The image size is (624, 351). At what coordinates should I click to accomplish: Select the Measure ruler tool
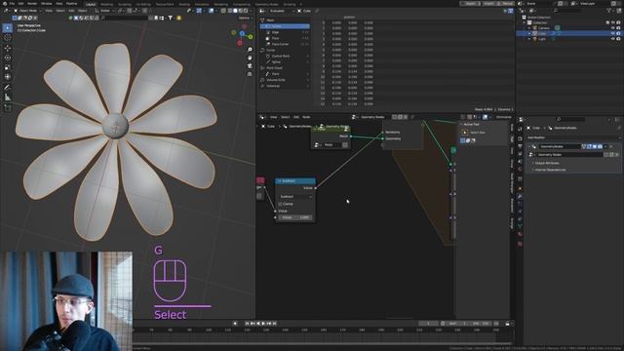tap(7, 97)
